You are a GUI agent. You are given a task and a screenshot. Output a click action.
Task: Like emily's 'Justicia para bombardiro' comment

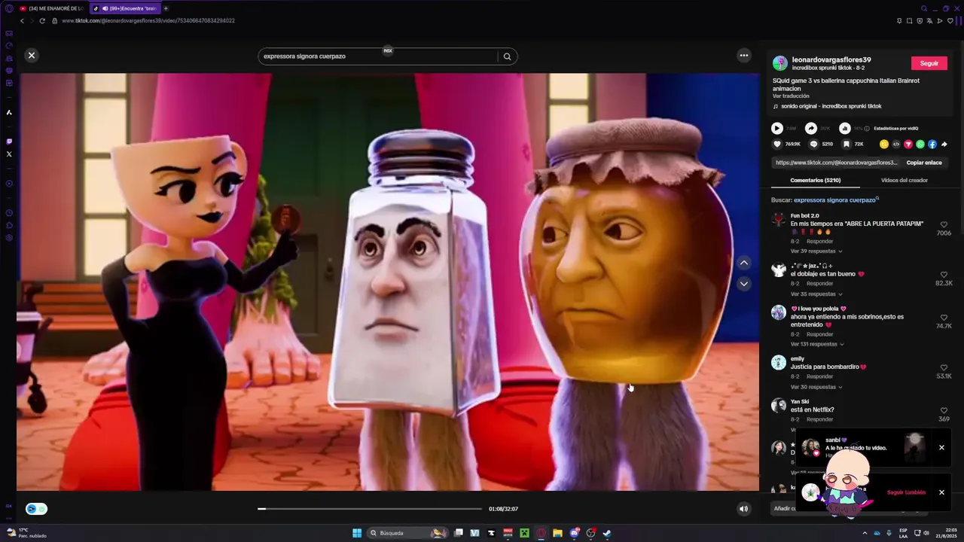click(x=944, y=367)
